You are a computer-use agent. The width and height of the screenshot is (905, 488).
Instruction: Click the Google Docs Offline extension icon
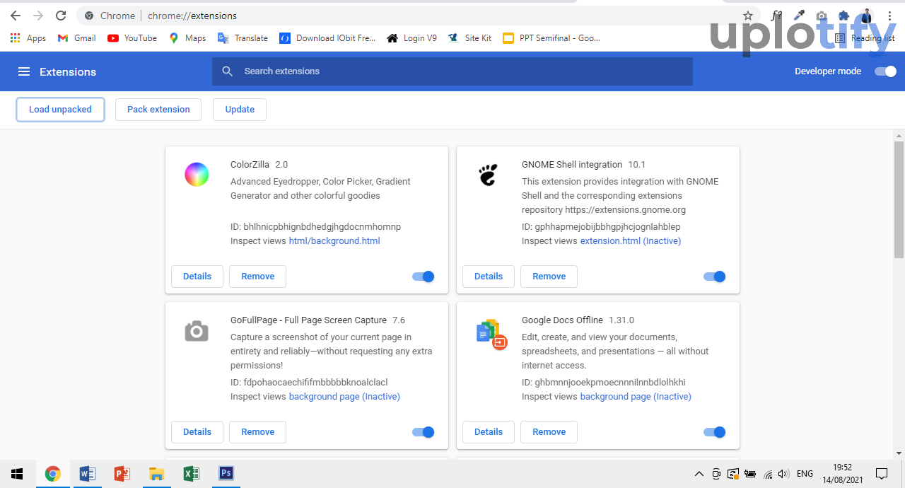492,333
